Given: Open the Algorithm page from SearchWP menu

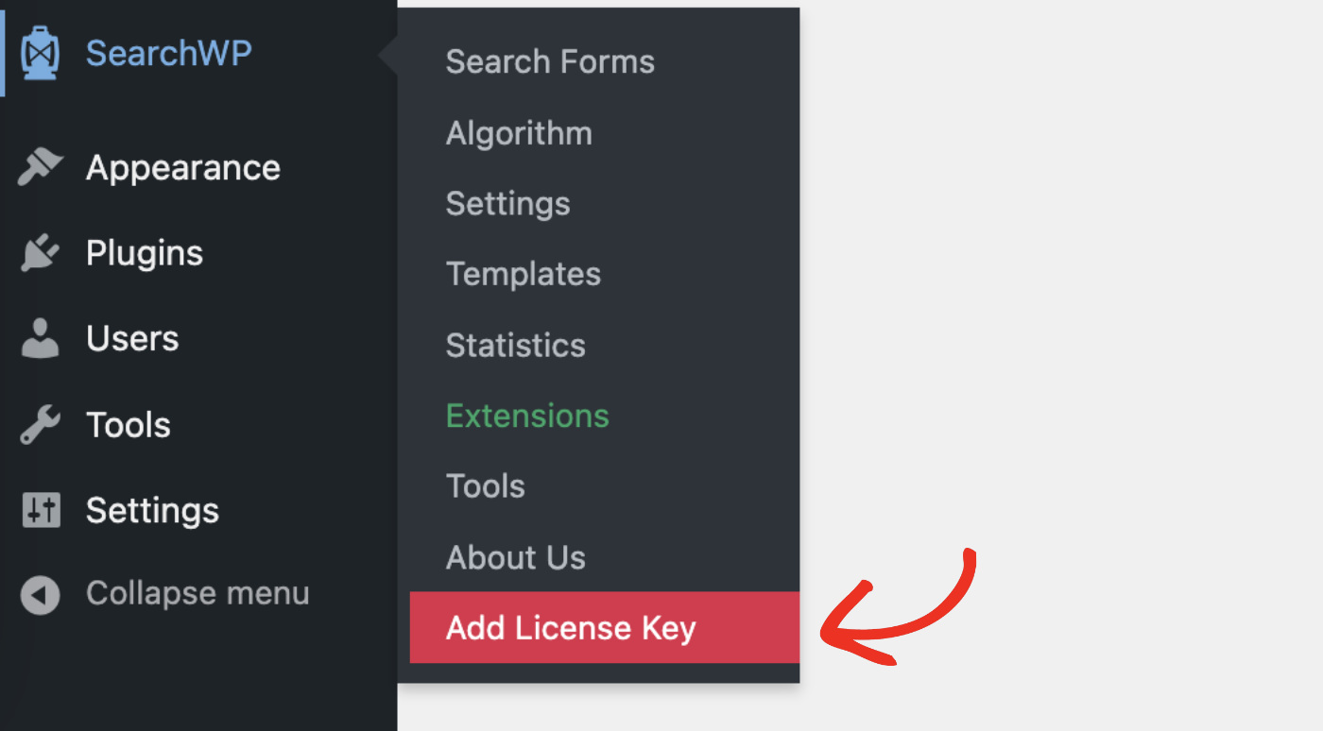Looking at the screenshot, I should coord(519,132).
